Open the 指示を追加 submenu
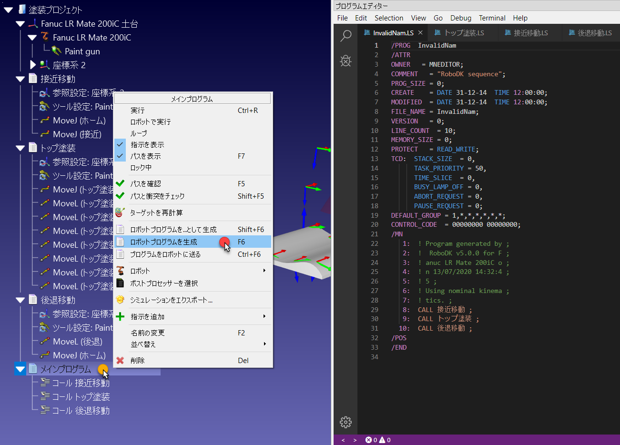 coord(193,316)
